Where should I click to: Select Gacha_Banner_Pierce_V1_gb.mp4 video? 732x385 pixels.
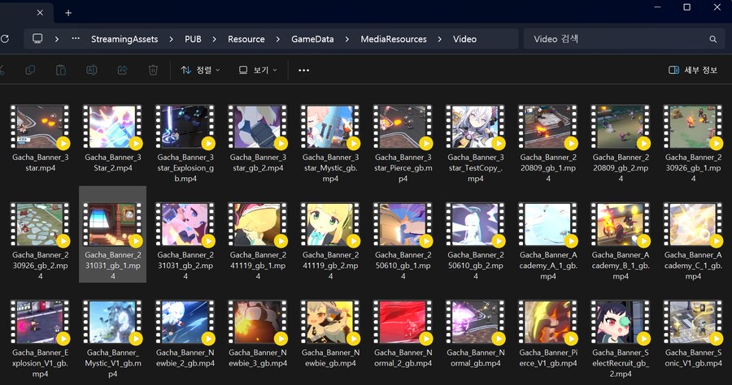pyautogui.click(x=548, y=334)
